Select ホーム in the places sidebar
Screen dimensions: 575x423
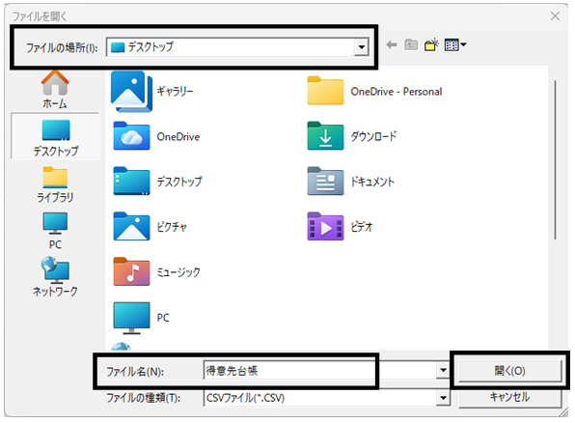pos(55,90)
